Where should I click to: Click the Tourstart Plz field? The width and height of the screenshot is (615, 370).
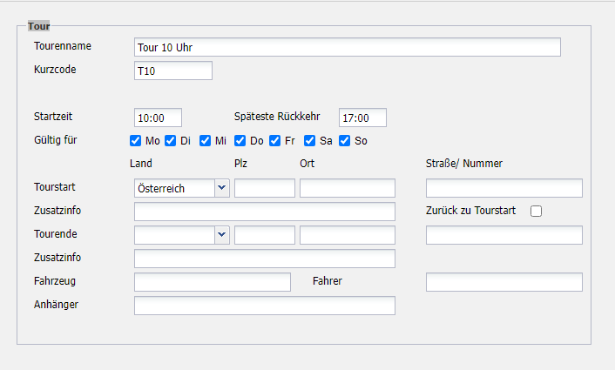[264, 188]
